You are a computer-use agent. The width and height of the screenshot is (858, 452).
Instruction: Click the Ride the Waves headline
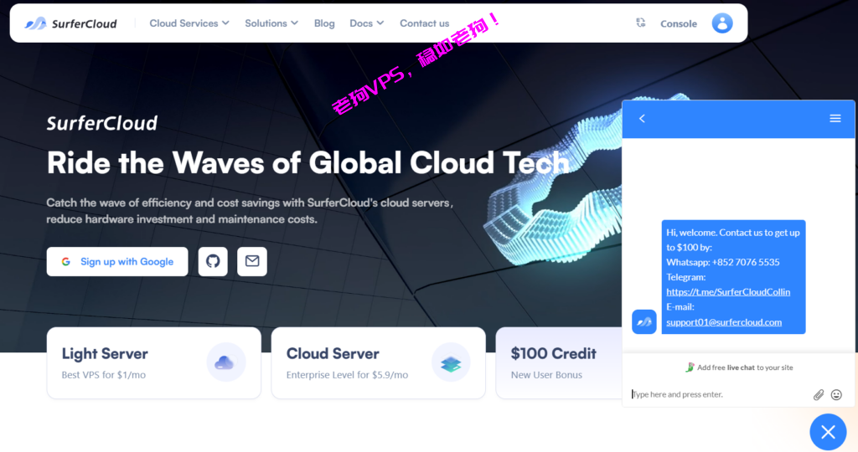coord(308,163)
